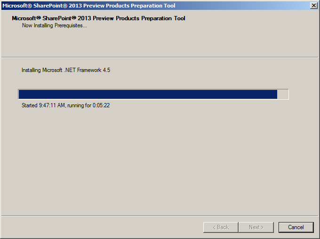Click the empty area below the progress status
Image resolution: width=320 pixels, height=239 pixels.
click(x=160, y=160)
